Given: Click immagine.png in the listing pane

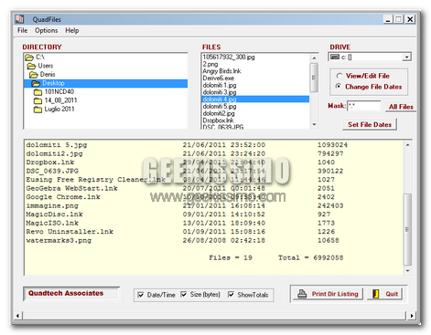Looking at the screenshot, I should 52,205.
